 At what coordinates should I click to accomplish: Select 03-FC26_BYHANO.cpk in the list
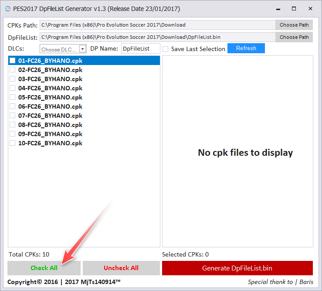click(50, 79)
